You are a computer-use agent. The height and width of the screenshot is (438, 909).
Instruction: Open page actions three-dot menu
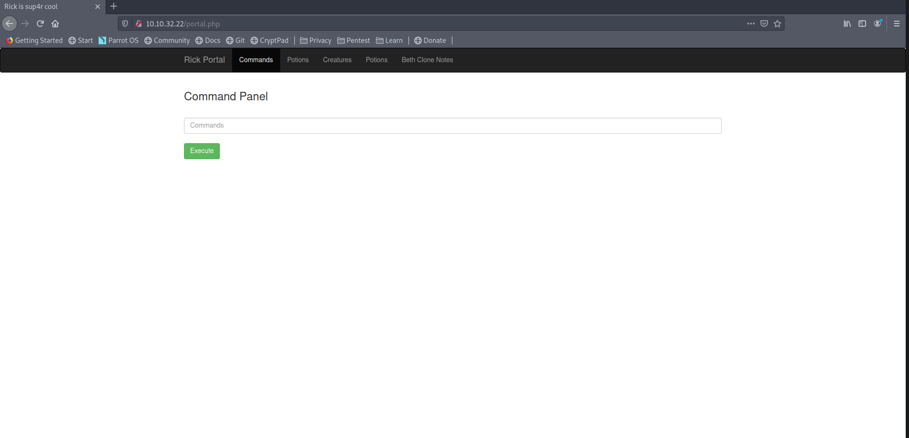click(x=751, y=24)
